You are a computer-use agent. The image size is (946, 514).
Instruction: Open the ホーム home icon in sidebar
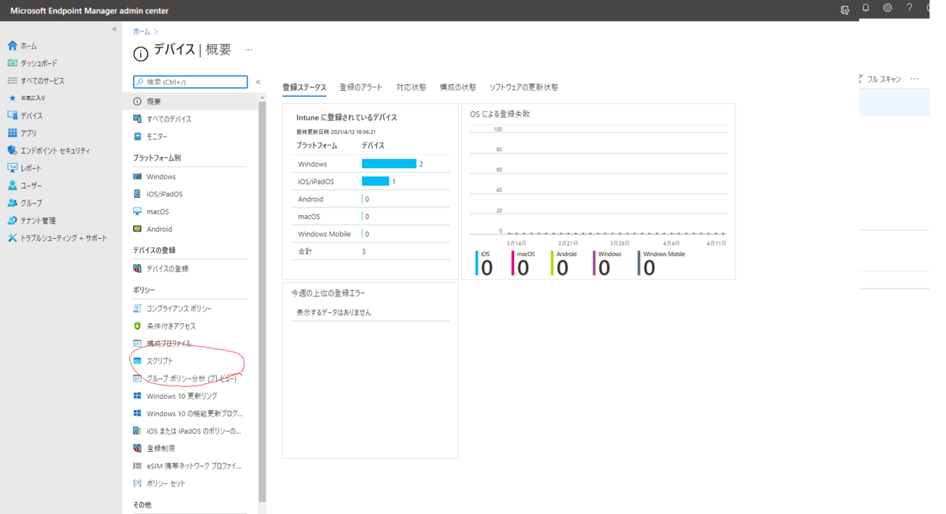12,46
